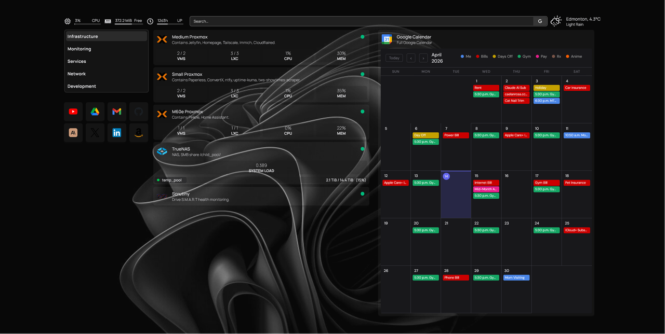Open the Mom Visiting event
This screenshot has height=334, width=665.
point(516,277)
